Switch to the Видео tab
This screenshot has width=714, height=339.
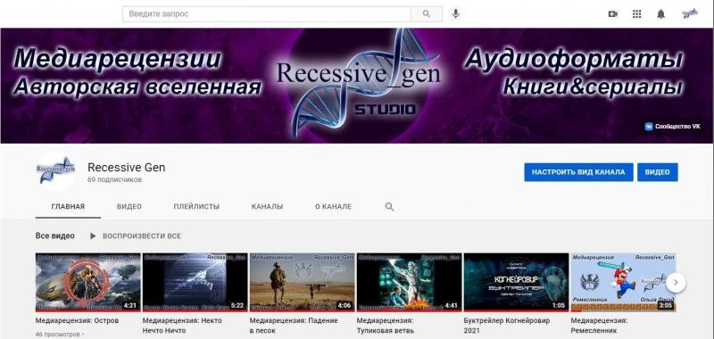point(129,207)
